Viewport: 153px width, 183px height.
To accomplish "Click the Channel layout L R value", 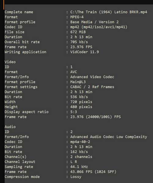I will click(x=74, y=162).
